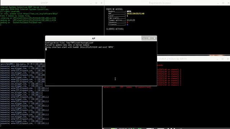Click the 'All rights reserved.' line
Viewport: 230px width, 129px height.
pos(10,11)
